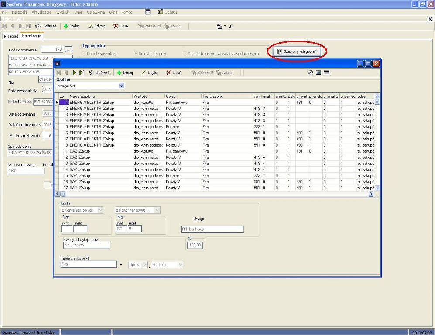Open the Ustawienia menu

tap(96, 12)
